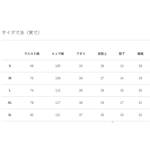Select the XL size row label
The height and width of the screenshot is (150, 150).
tap(10, 103)
